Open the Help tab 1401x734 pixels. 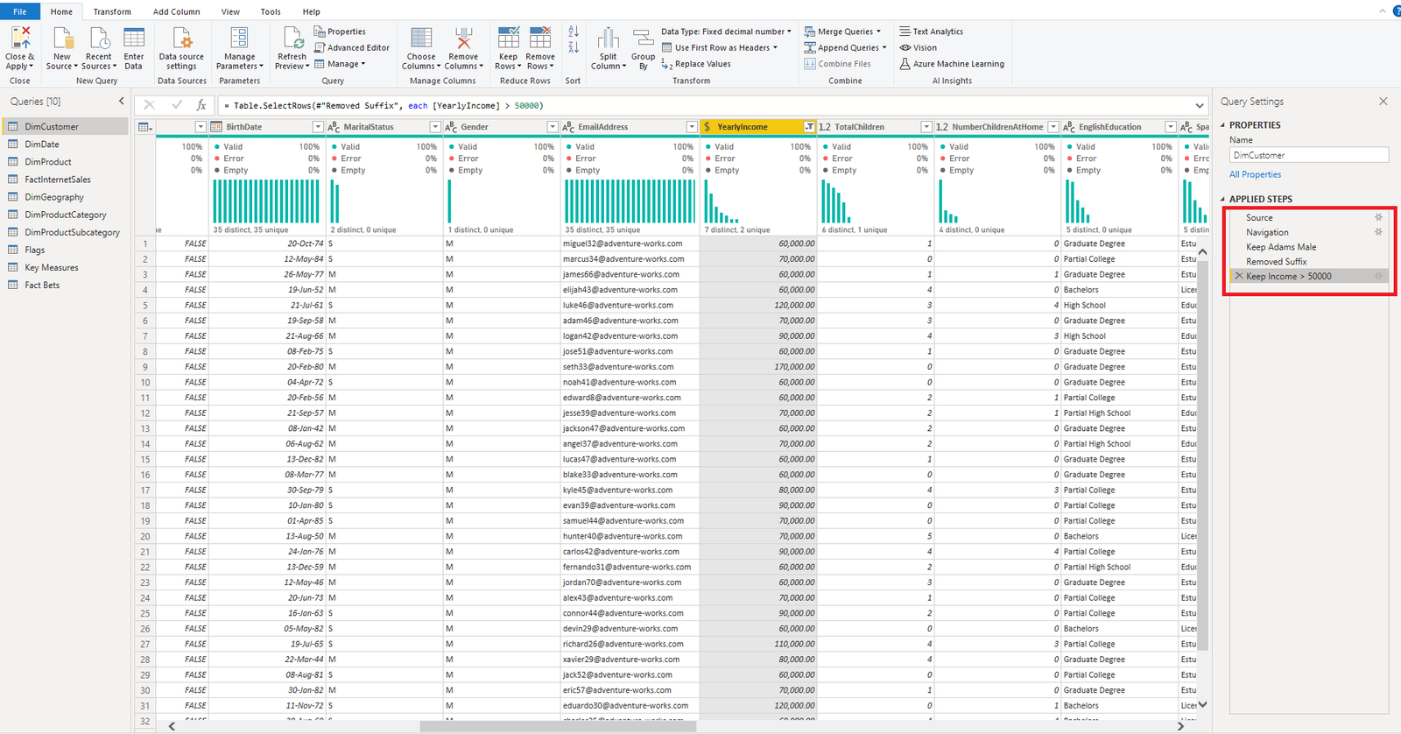tap(311, 11)
